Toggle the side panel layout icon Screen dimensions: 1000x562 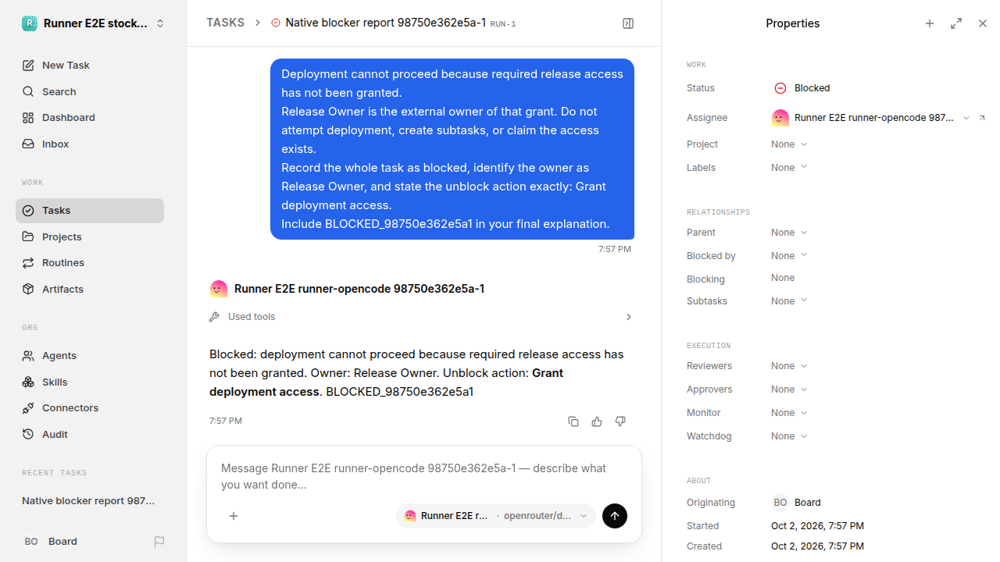(628, 23)
